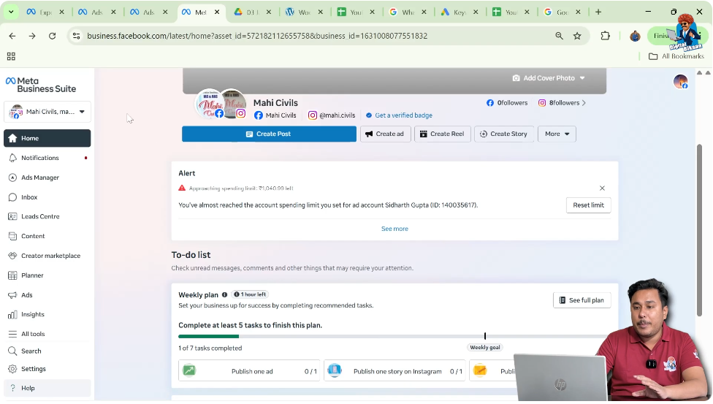Open All tools hamburger menu
This screenshot has width=713, height=404.
click(47, 334)
